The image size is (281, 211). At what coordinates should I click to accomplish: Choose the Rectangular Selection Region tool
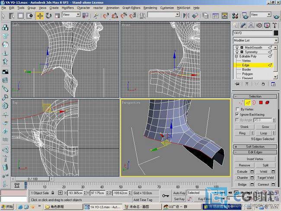[x=21, y=16]
